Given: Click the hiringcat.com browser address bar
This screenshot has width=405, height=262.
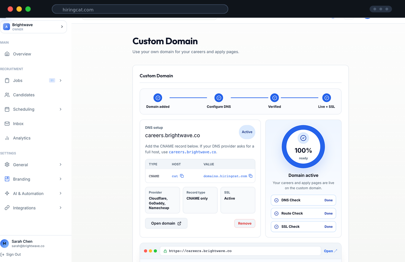Looking at the screenshot, I should pyautogui.click(x=140, y=9).
